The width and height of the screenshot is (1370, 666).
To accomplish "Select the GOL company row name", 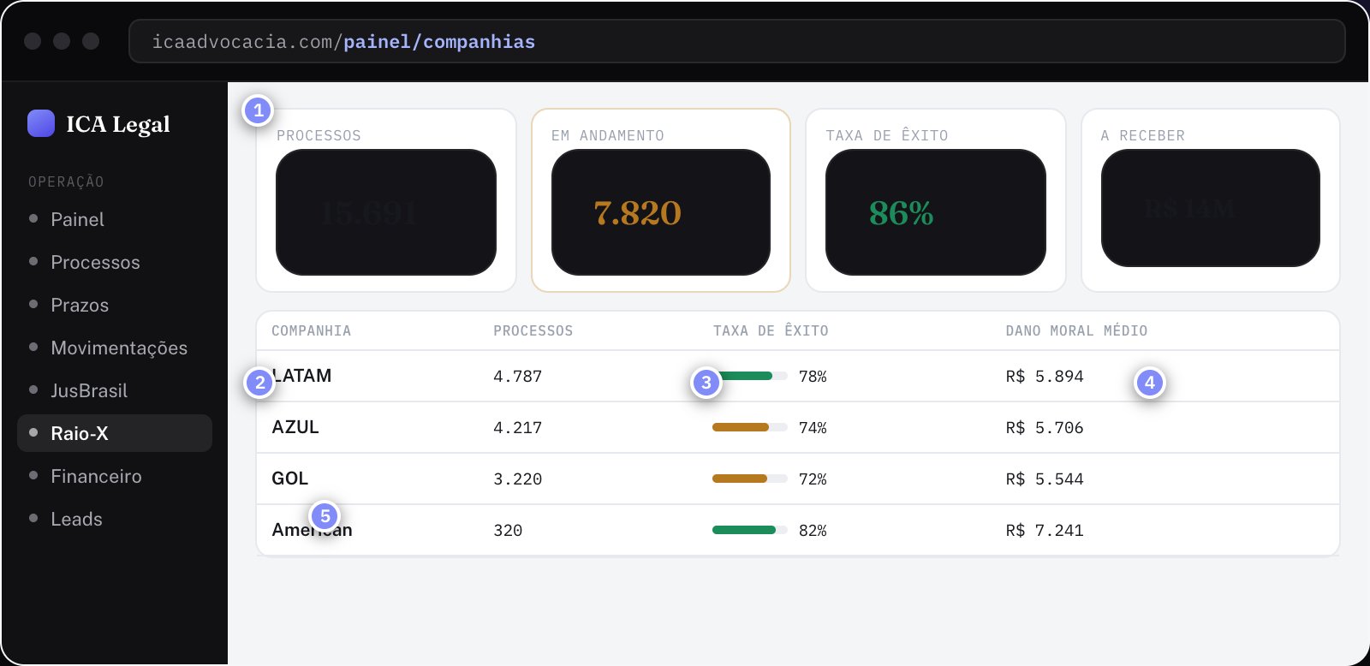I will (290, 479).
